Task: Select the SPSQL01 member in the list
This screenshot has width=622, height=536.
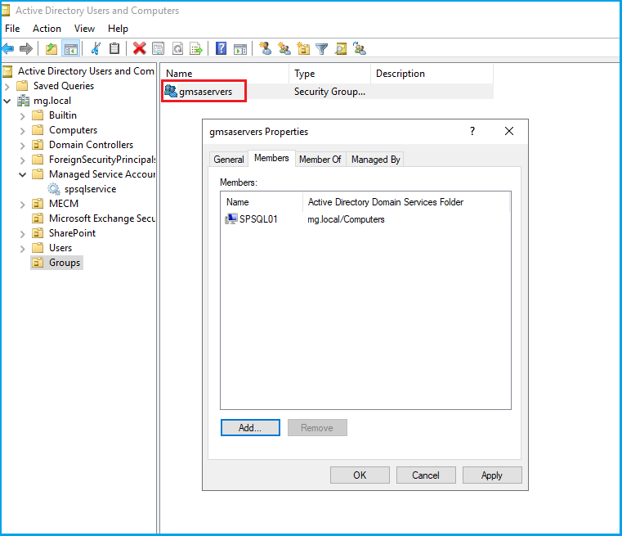Action: 257,219
